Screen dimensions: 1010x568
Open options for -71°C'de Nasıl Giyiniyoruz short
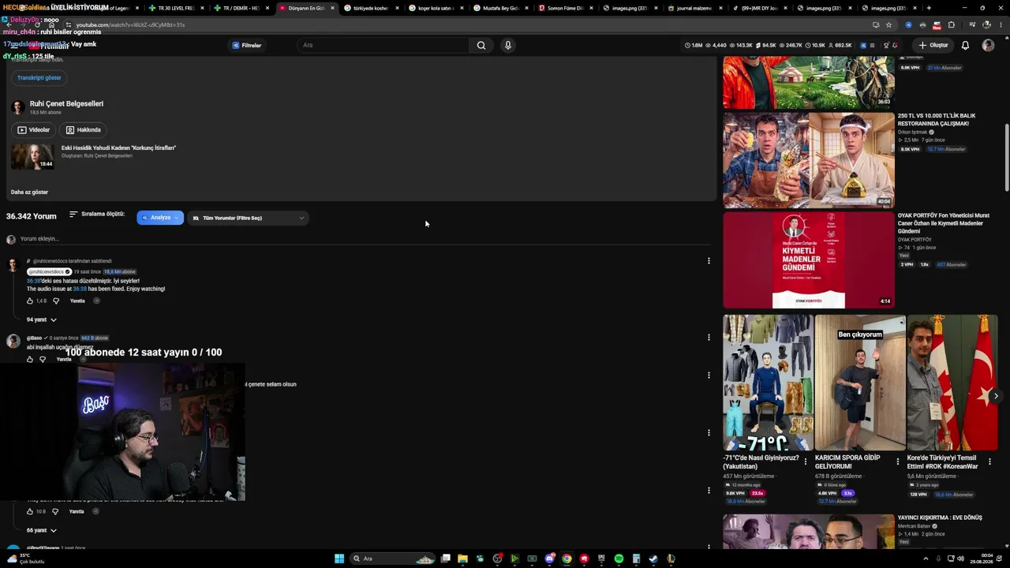(806, 461)
